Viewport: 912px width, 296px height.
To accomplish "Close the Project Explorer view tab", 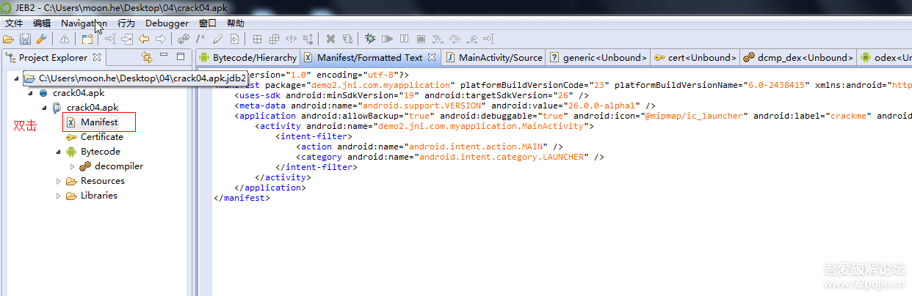I will coord(97,57).
